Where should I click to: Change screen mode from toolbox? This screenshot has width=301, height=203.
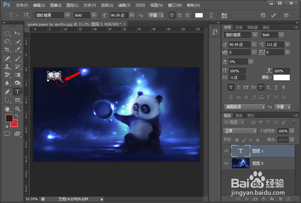pyautogui.click(x=17, y=134)
